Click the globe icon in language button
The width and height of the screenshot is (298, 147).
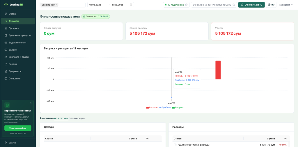[x=269, y=5]
